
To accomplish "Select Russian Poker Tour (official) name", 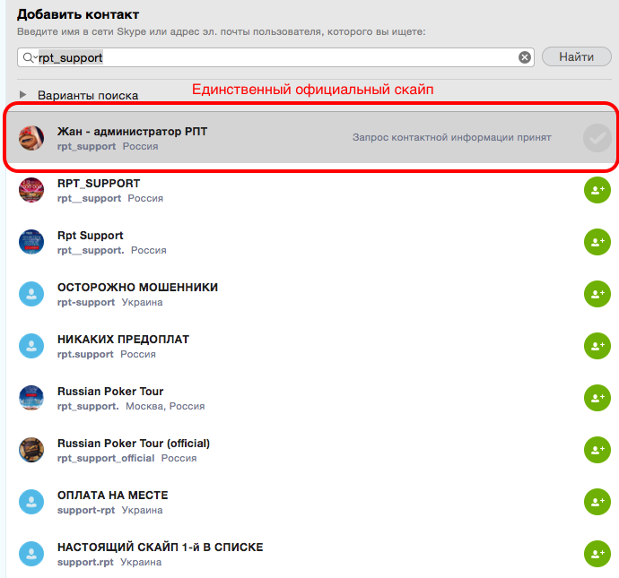I will (134, 444).
